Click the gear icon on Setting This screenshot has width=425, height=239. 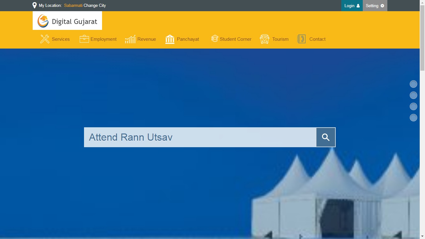coord(382,6)
